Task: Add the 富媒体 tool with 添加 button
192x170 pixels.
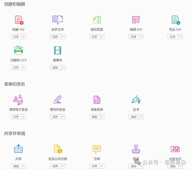Action: point(56,67)
